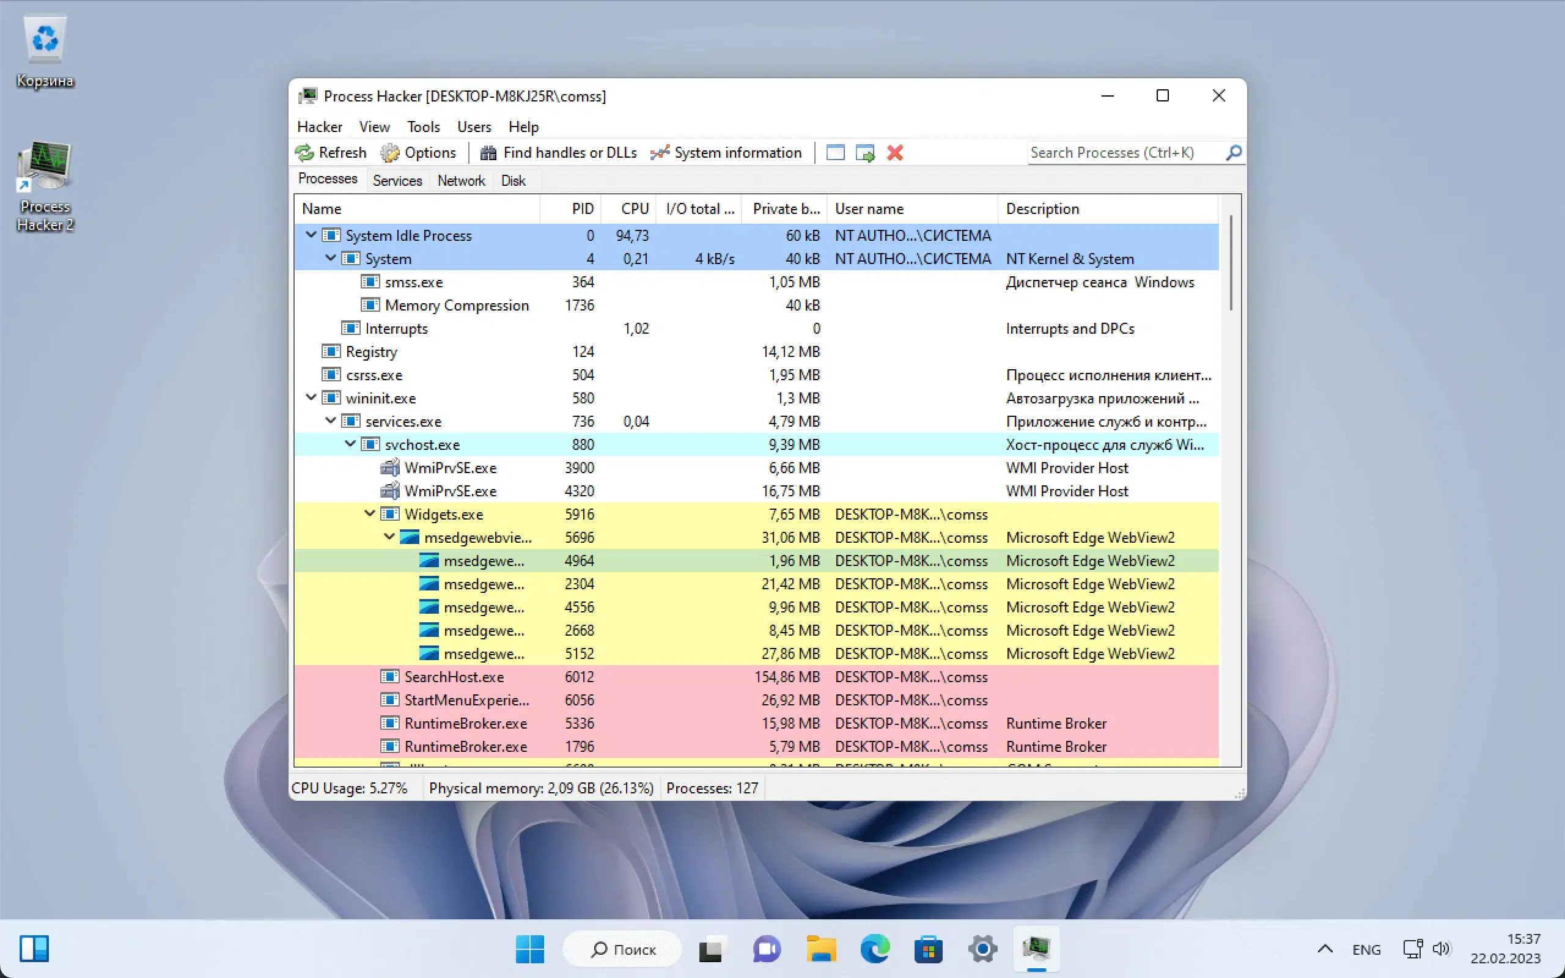Open the Windows Start button
The width and height of the screenshot is (1565, 978).
pyautogui.click(x=530, y=949)
